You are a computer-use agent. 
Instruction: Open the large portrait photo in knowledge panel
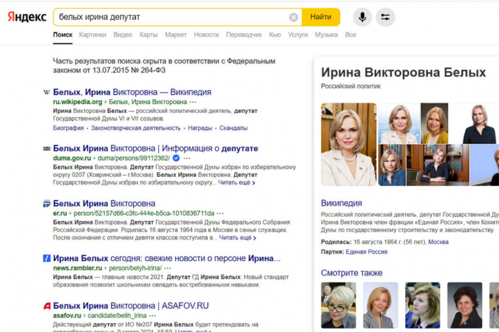click(349, 145)
